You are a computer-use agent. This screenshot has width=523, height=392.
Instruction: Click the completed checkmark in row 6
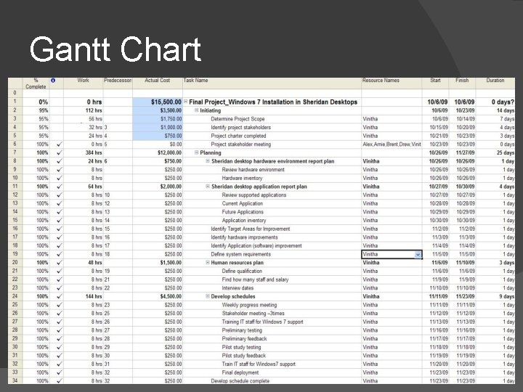60,144
